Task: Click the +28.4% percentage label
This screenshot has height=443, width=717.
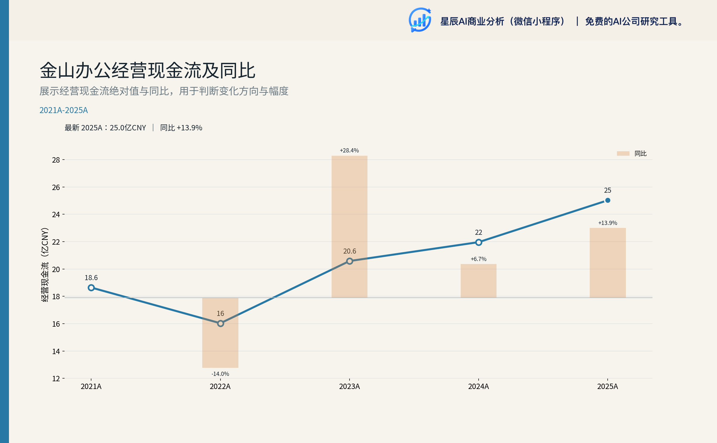Action: pos(349,150)
